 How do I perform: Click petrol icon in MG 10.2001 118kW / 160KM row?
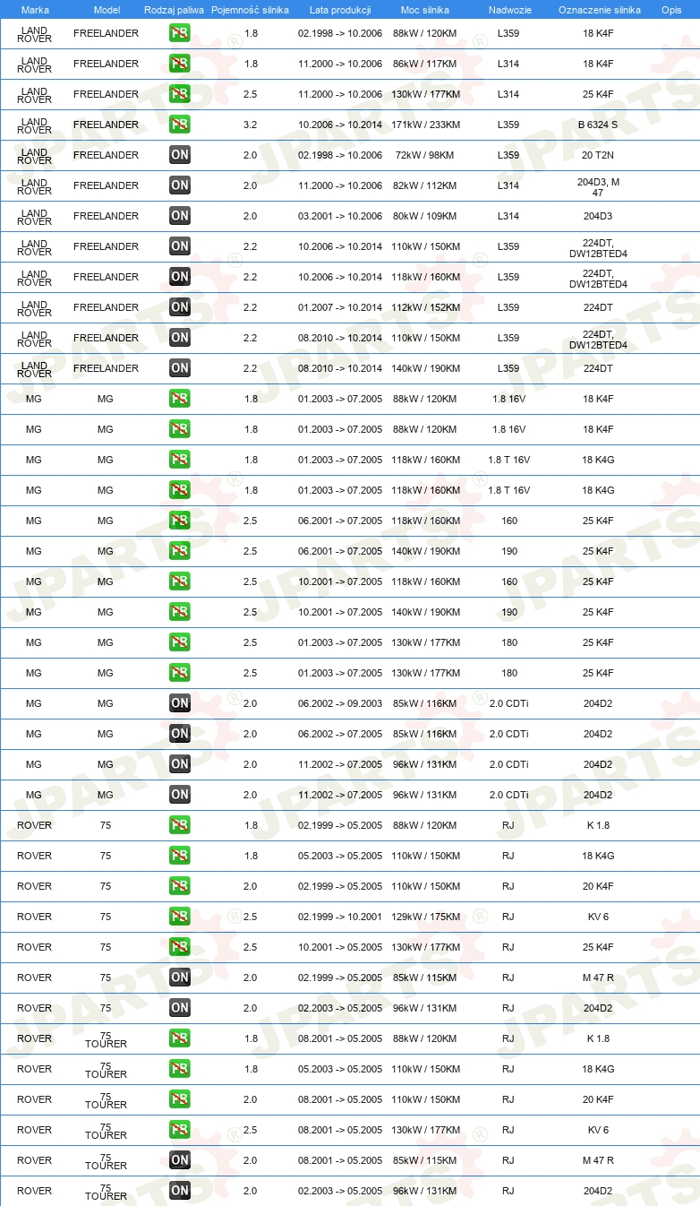[x=180, y=581]
